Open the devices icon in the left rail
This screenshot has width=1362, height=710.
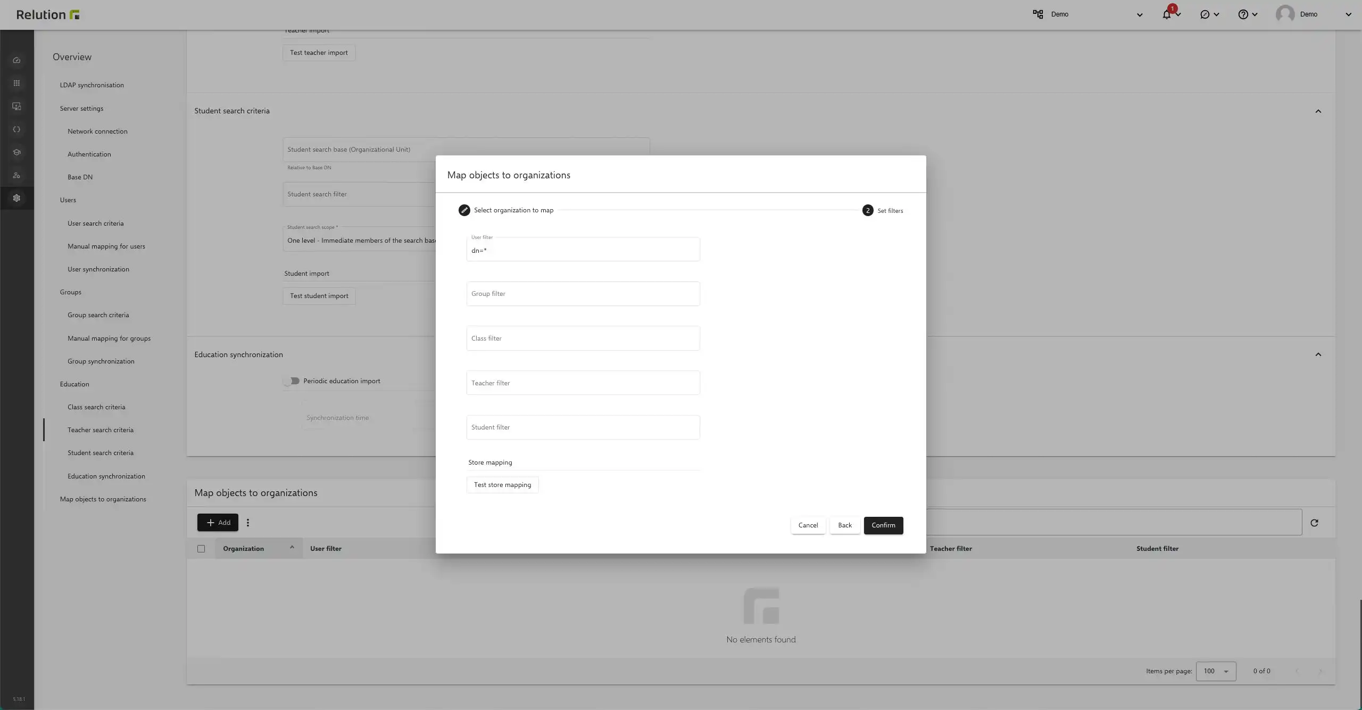[x=16, y=106]
